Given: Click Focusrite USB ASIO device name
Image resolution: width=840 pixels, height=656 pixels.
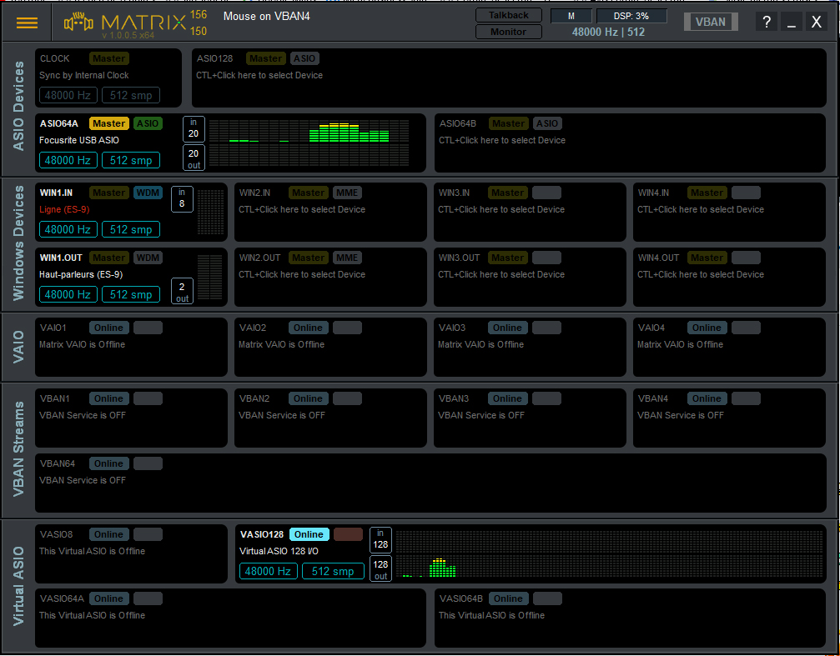Looking at the screenshot, I should [x=79, y=140].
